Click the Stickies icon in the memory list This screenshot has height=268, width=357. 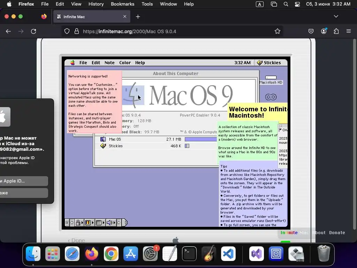103,146
